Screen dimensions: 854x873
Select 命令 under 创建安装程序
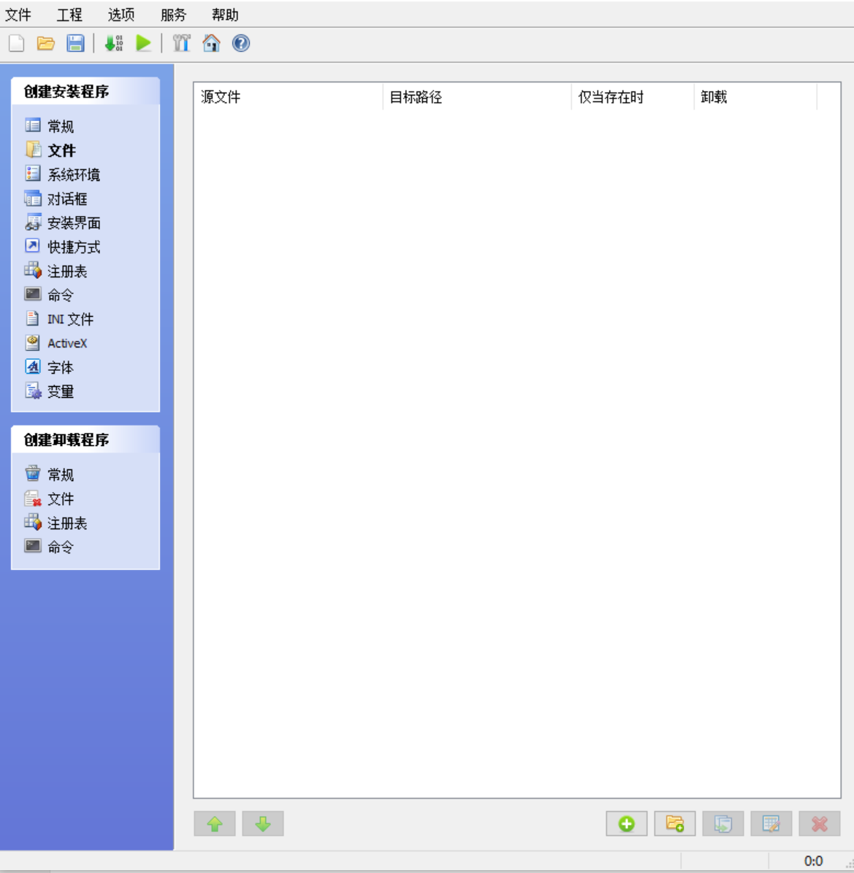point(49,295)
